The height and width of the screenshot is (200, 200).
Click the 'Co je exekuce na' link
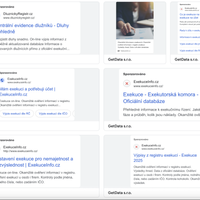tap(189, 16)
